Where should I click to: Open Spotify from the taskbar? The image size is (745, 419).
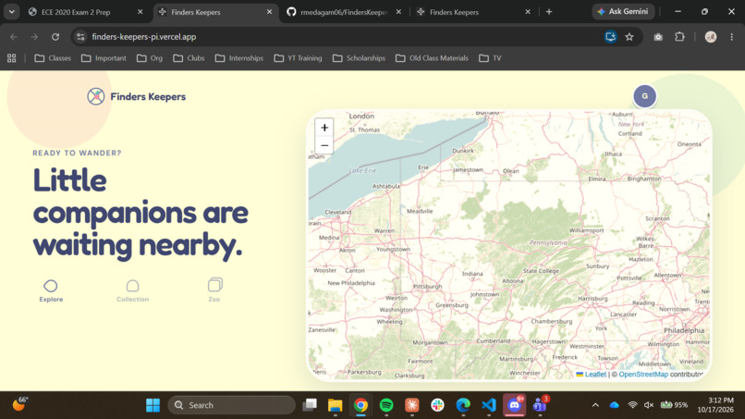(386, 405)
